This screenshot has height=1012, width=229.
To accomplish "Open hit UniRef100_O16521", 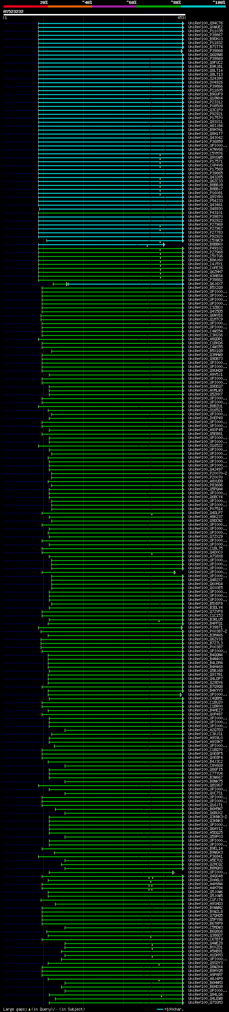I will pos(205,410).
